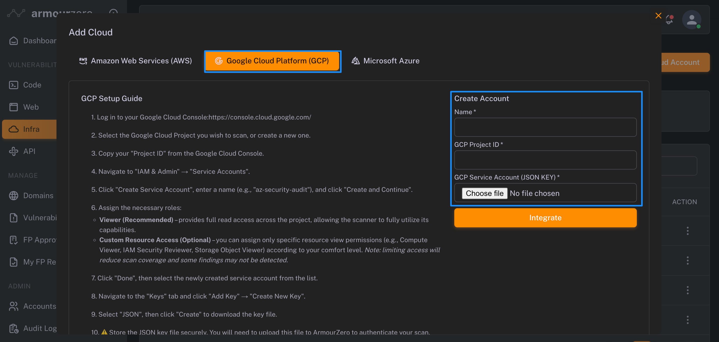Select the Google Cloud Platform (GCP) tab

tap(273, 61)
